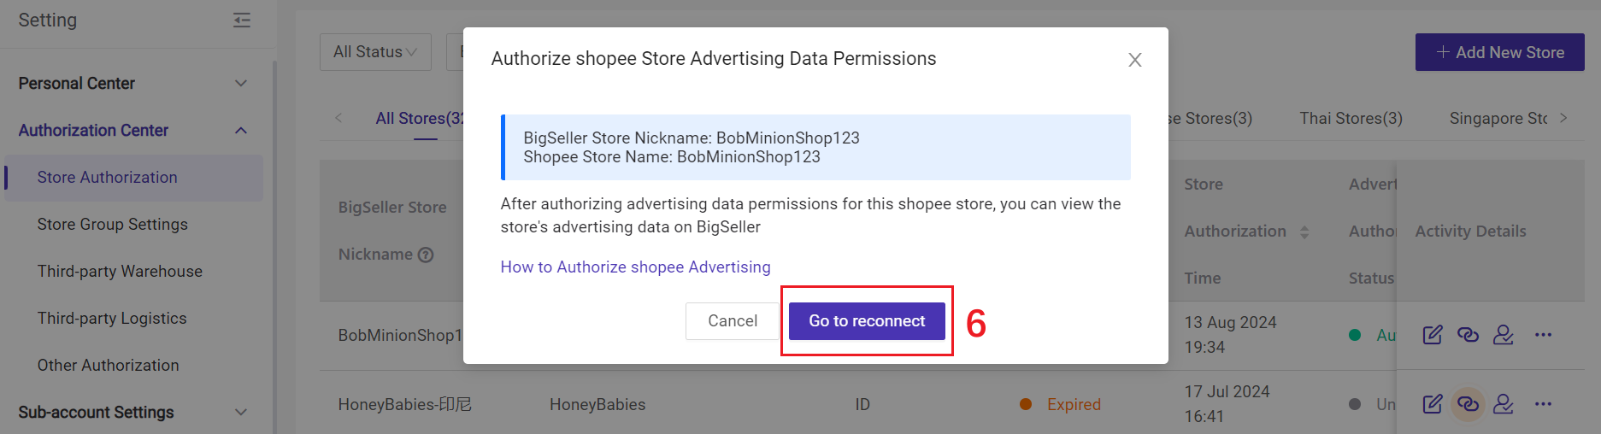The image size is (1601, 434).
Task: Expand Personal Center section
Action: (x=241, y=83)
